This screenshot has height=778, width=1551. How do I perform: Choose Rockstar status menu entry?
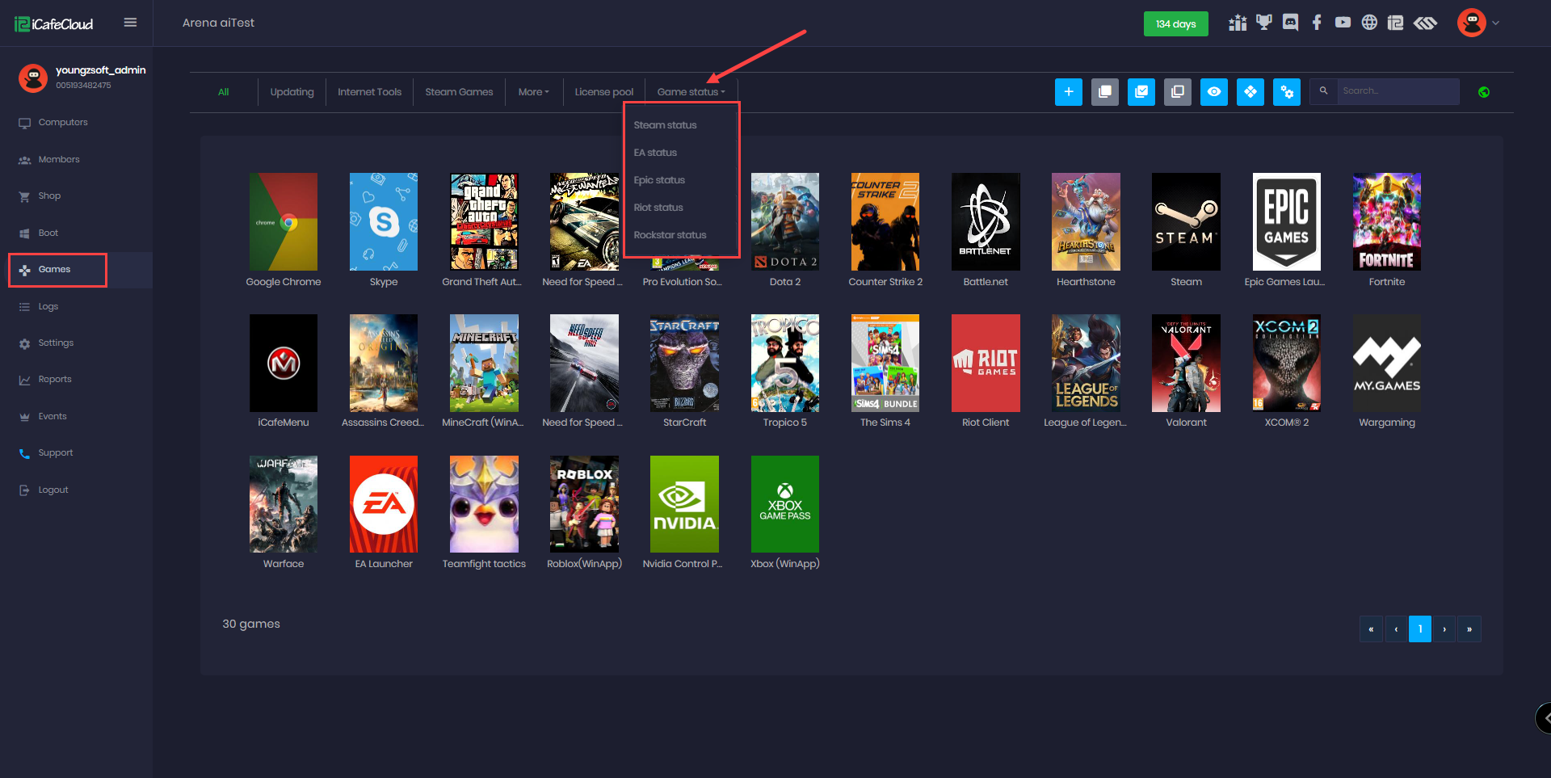[670, 235]
